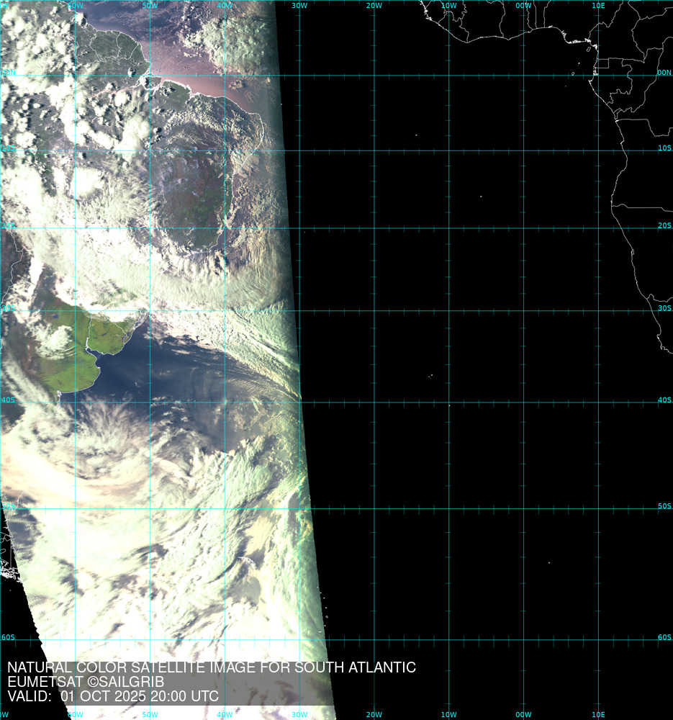Click the grid intersection of 10W and 20S
This screenshot has width=673, height=720.
(x=449, y=228)
